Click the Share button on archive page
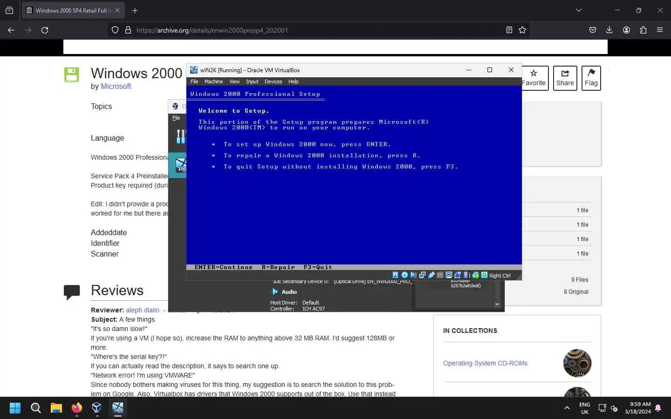 (x=565, y=78)
